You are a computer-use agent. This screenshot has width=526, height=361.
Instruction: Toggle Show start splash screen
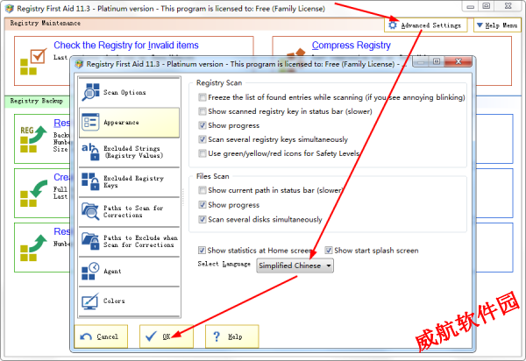[329, 251]
